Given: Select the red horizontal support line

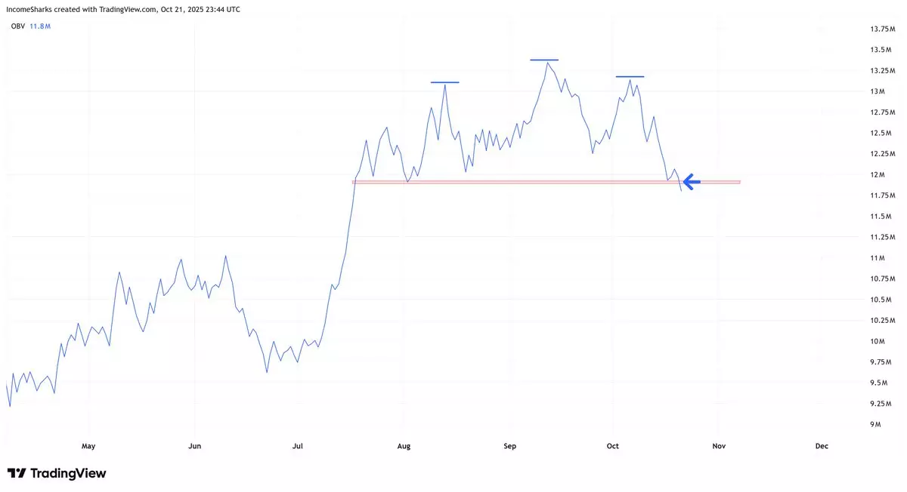Looking at the screenshot, I should (x=529, y=182).
